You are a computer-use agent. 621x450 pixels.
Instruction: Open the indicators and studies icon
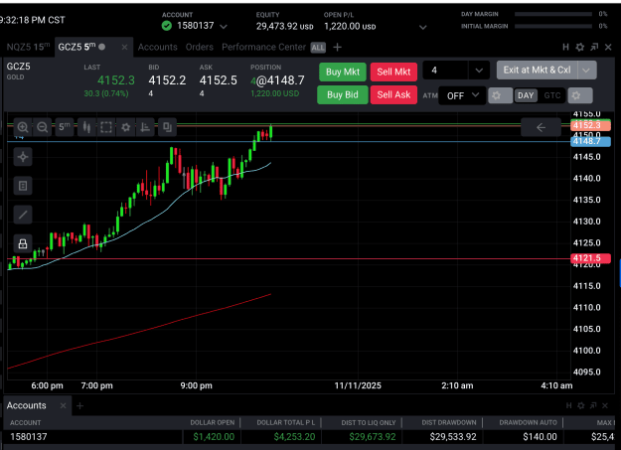tap(145, 127)
